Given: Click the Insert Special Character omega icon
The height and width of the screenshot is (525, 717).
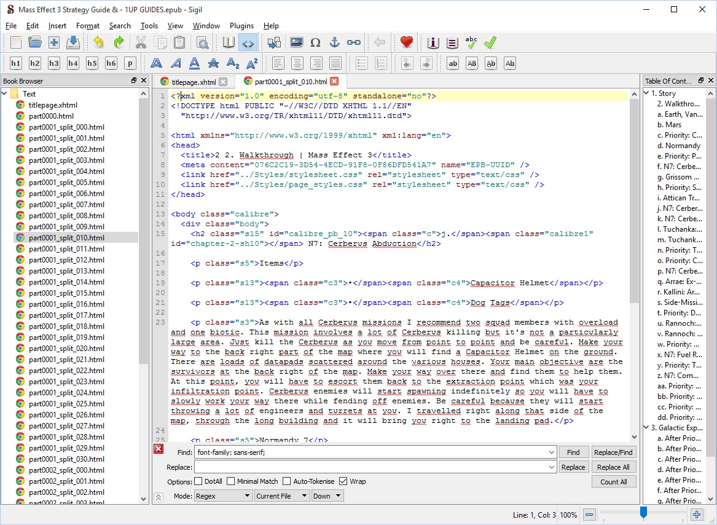Looking at the screenshot, I should point(315,42).
